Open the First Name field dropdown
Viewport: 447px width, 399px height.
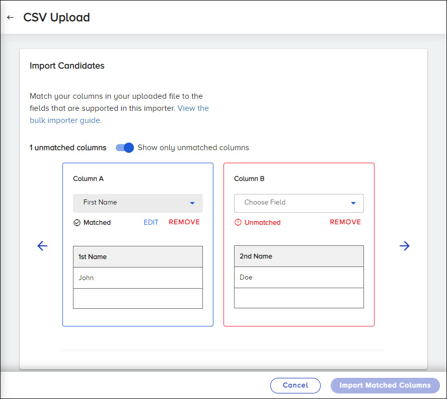pyautogui.click(x=137, y=203)
